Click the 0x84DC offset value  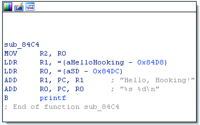coord(106,71)
